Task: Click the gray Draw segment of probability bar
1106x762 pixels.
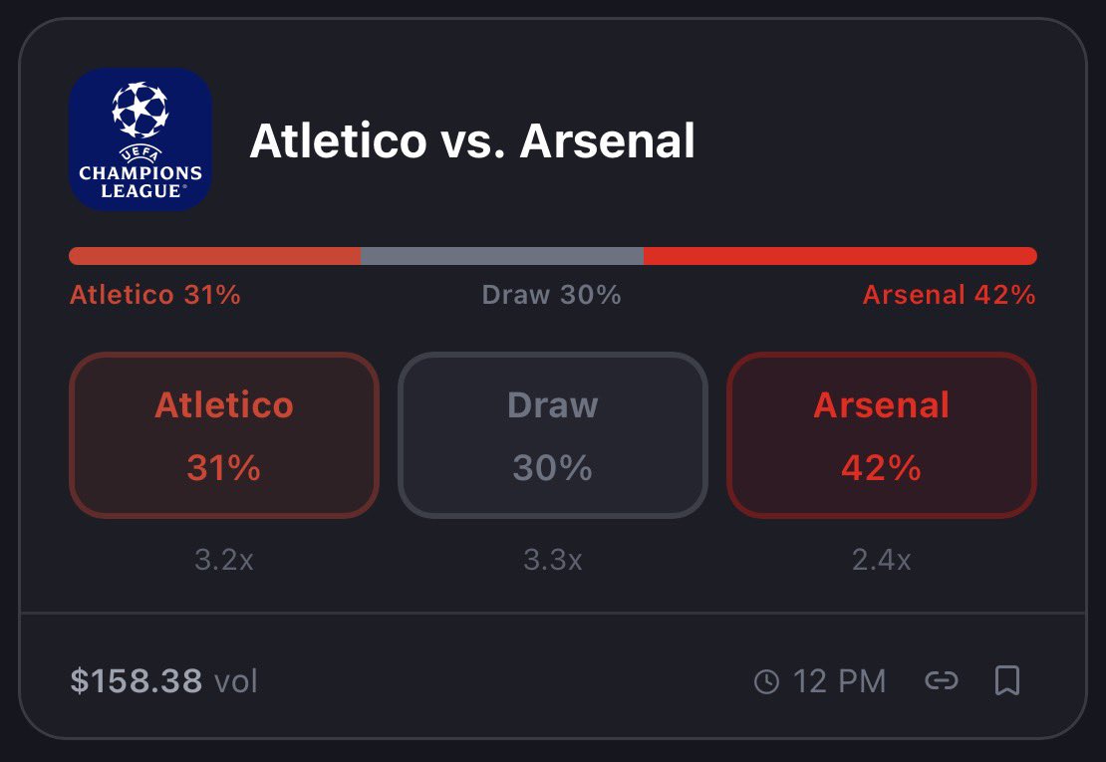Action: point(501,256)
